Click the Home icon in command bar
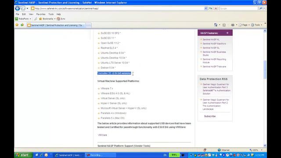The image size is (281, 158). coord(216,25)
